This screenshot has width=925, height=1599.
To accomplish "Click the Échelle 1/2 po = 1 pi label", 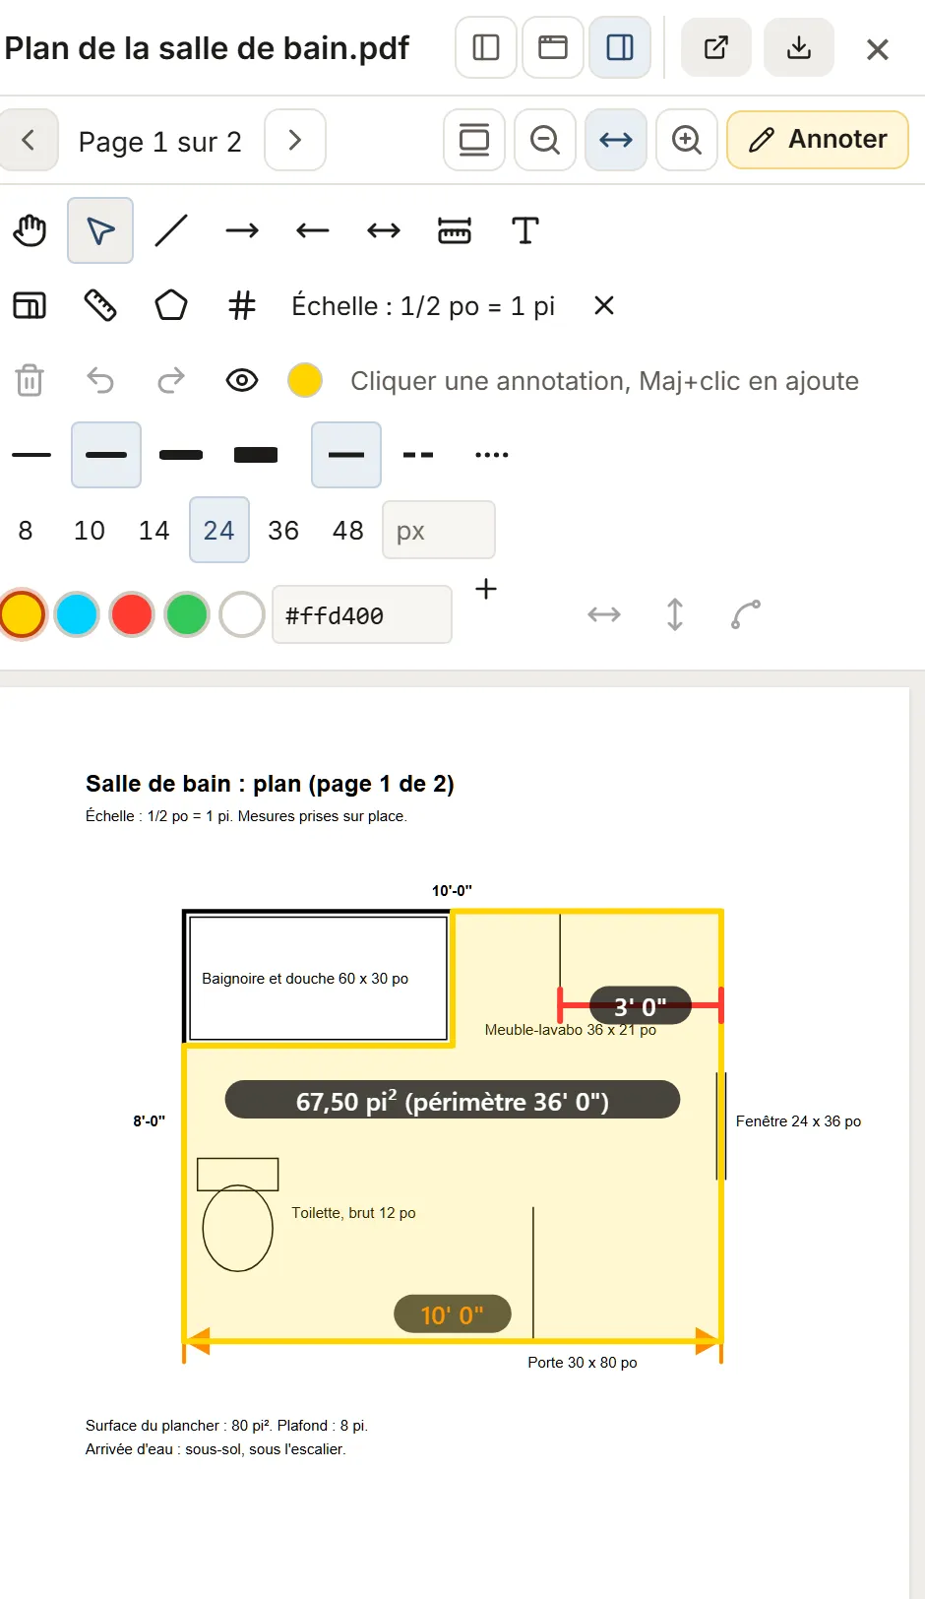I will pos(423,306).
